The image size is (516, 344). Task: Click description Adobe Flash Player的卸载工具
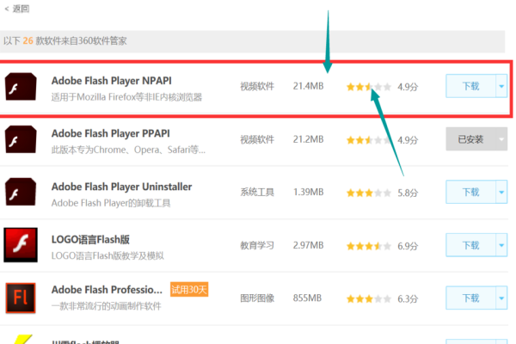pos(111,203)
